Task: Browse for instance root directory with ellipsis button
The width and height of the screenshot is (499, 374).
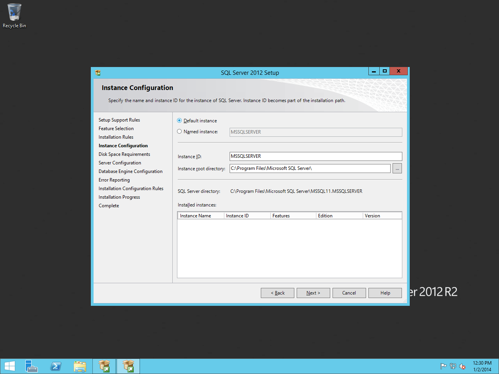Action: 397,168
